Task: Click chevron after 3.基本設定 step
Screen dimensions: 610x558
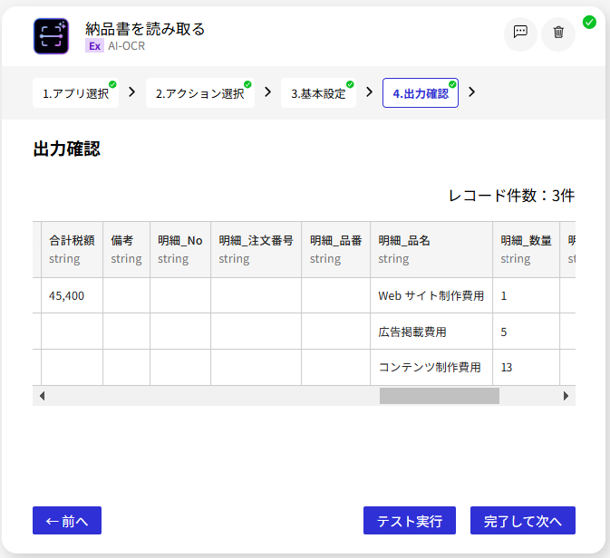Action: coord(369,92)
